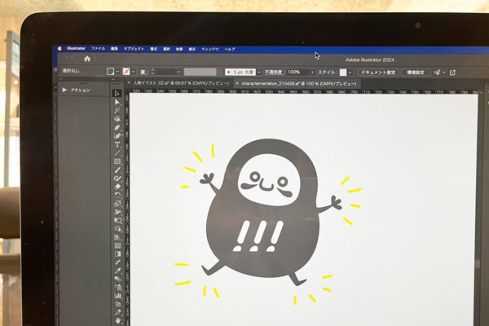Click the スタイル graphic style swatch
Viewport: 489px width, 326px height.
click(x=343, y=73)
